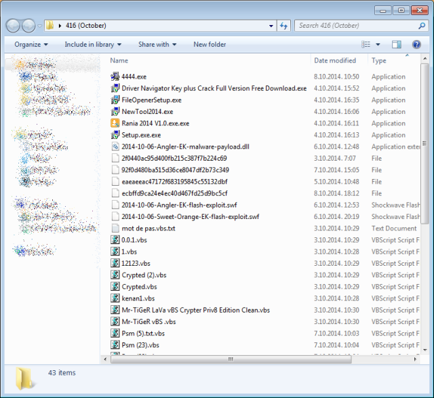
Task: Click the kenan1.vbs script icon
Action: (115, 298)
